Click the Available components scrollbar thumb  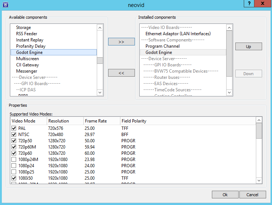click(x=100, y=61)
